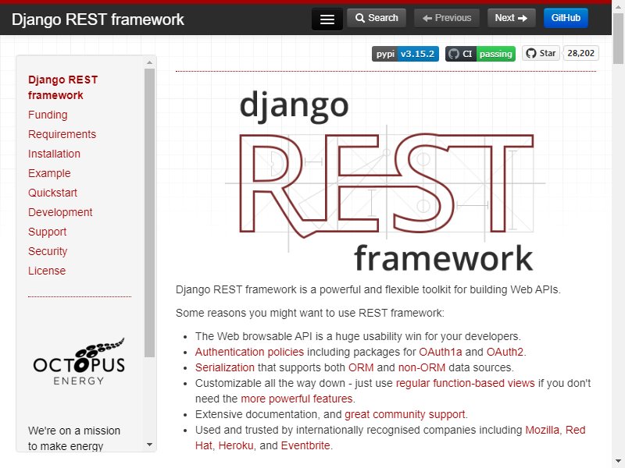The height and width of the screenshot is (468, 625).
Task: Open the ORM link
Action: click(x=361, y=367)
